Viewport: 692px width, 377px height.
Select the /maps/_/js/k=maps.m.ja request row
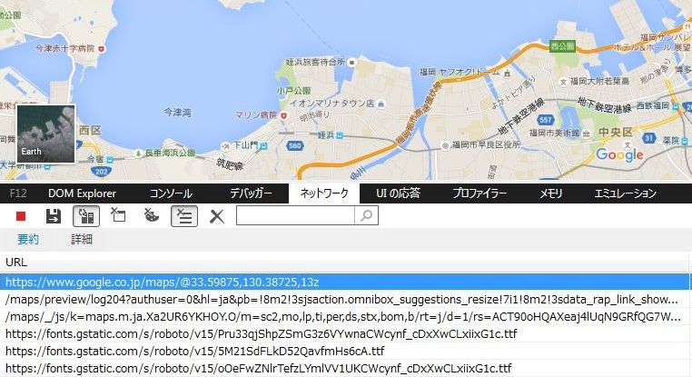pos(344,316)
